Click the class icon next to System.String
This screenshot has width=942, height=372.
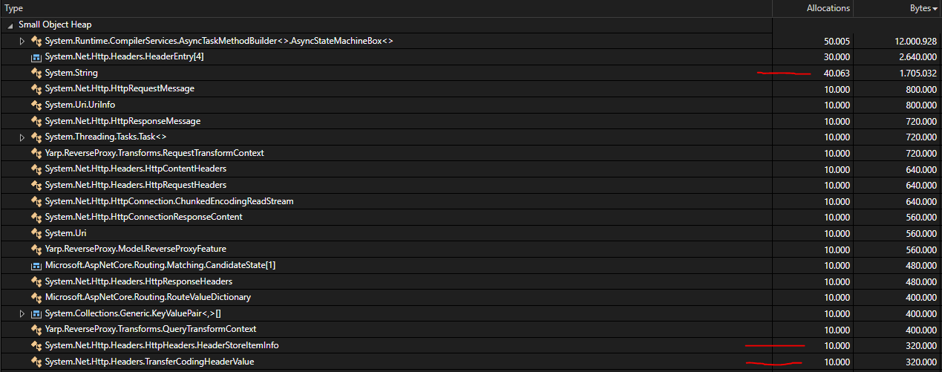pyautogui.click(x=36, y=73)
